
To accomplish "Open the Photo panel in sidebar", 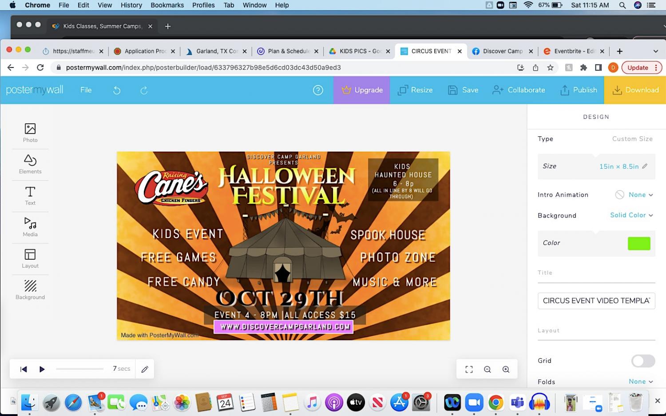I will (x=30, y=133).
